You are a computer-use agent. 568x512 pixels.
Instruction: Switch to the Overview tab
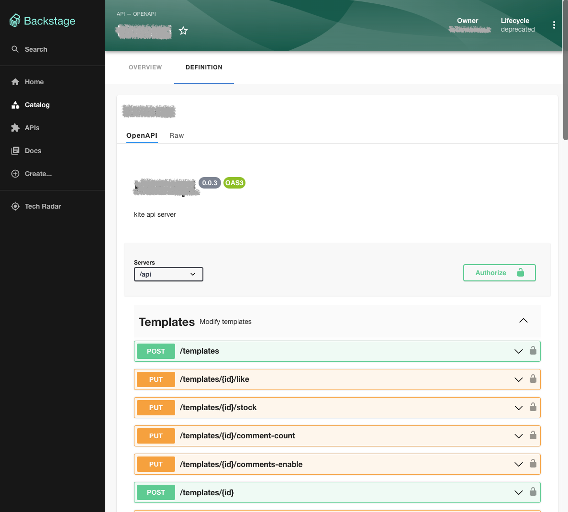coord(145,67)
